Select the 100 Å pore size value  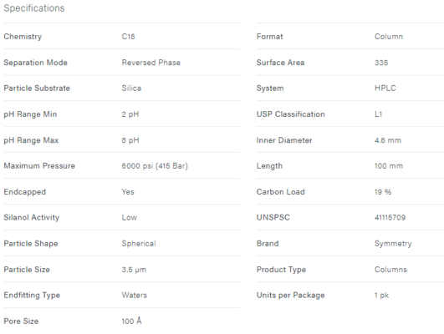131,321
